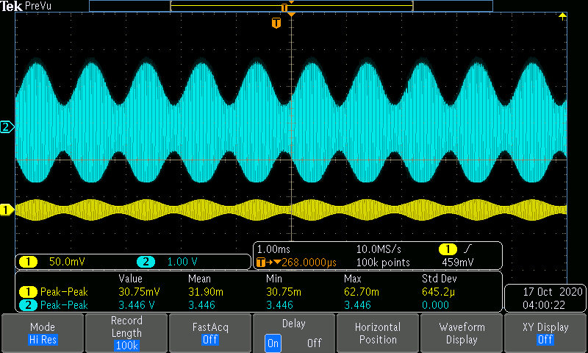The image size is (588, 353).
Task: Select the Mode Hi Res menu button
Action: 43,333
